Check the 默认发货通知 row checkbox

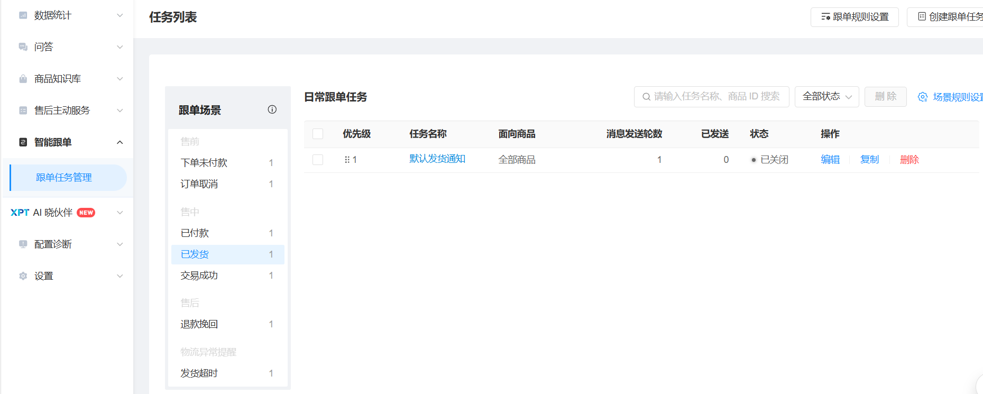(318, 160)
